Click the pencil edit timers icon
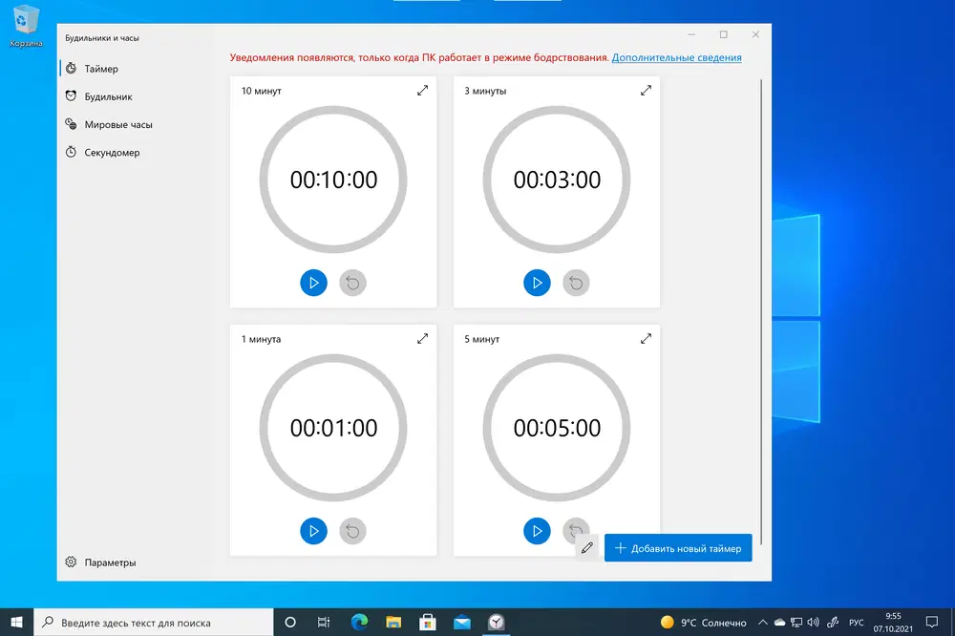This screenshot has width=955, height=636. point(587,548)
